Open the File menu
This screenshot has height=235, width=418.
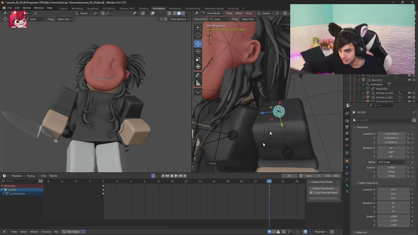click(x=9, y=8)
